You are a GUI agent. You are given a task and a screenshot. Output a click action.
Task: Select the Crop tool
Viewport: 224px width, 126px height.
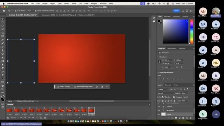[2, 33]
